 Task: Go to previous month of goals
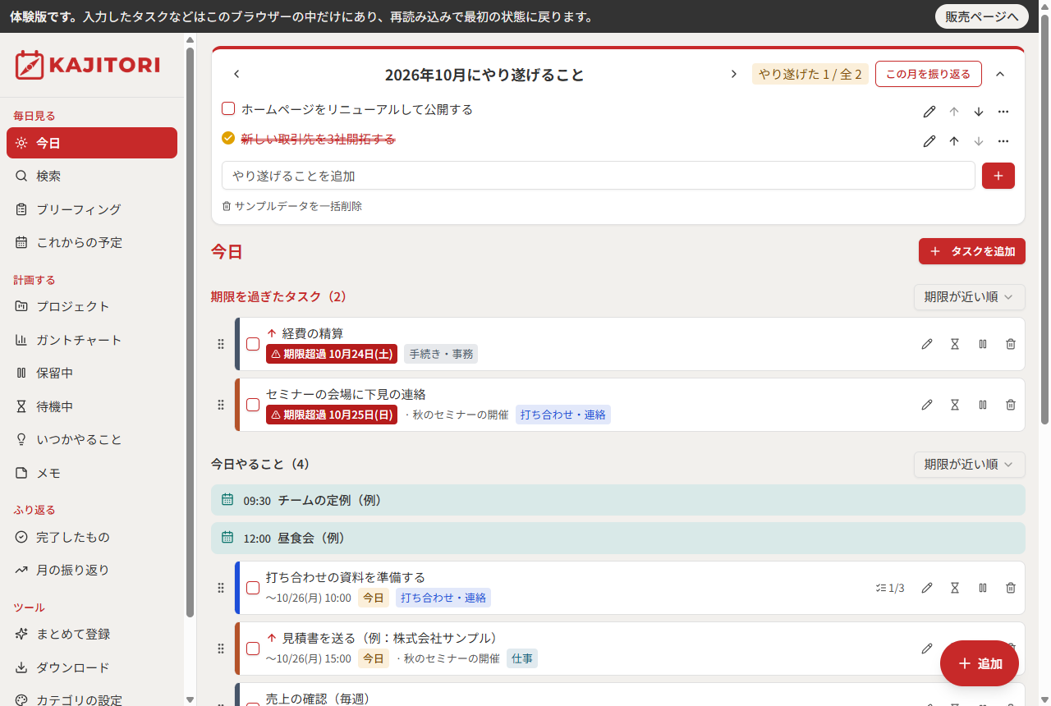pyautogui.click(x=236, y=74)
